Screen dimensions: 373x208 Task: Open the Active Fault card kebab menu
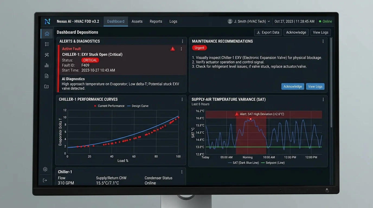pyautogui.click(x=181, y=49)
